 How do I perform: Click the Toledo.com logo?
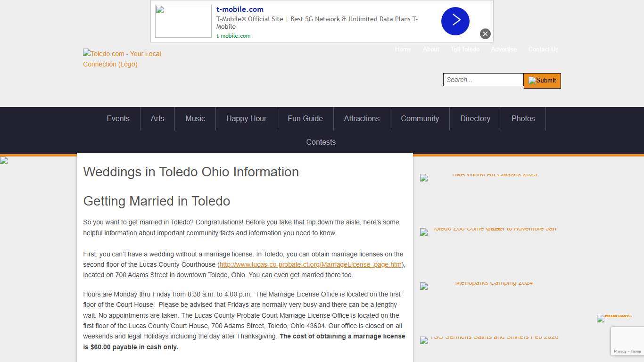point(122,59)
